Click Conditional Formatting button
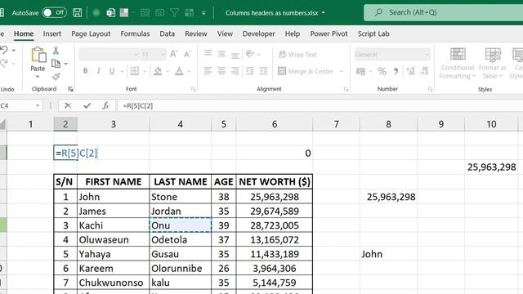523x294 pixels. [458, 64]
